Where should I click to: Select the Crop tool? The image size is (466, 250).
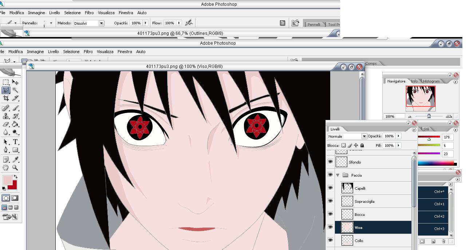click(6, 98)
